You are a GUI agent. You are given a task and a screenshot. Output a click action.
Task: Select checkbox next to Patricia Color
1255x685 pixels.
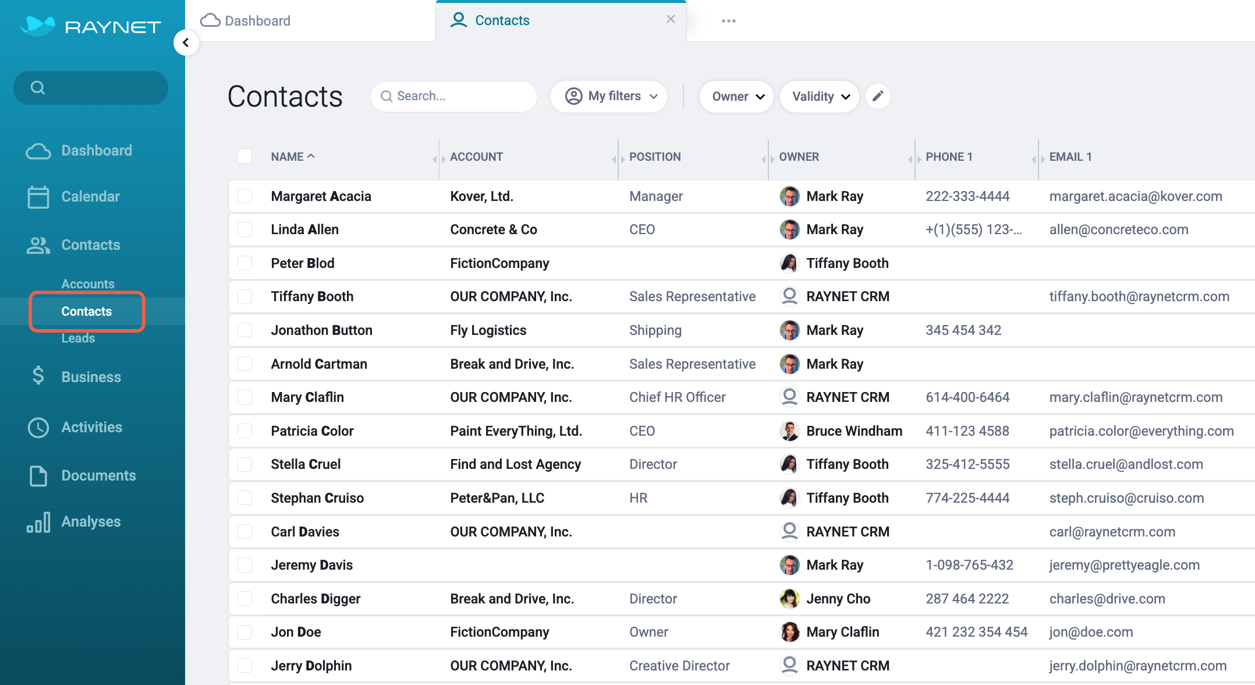pos(245,431)
